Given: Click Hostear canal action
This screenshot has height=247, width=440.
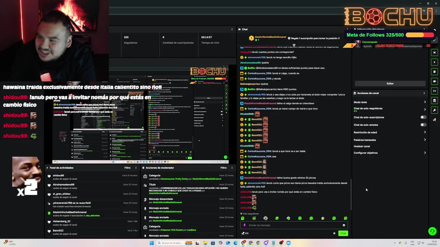Looking at the screenshot, I should pyautogui.click(x=362, y=146).
